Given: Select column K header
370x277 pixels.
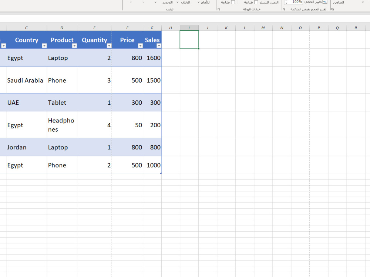Looking at the screenshot, I should pyautogui.click(x=226, y=28).
